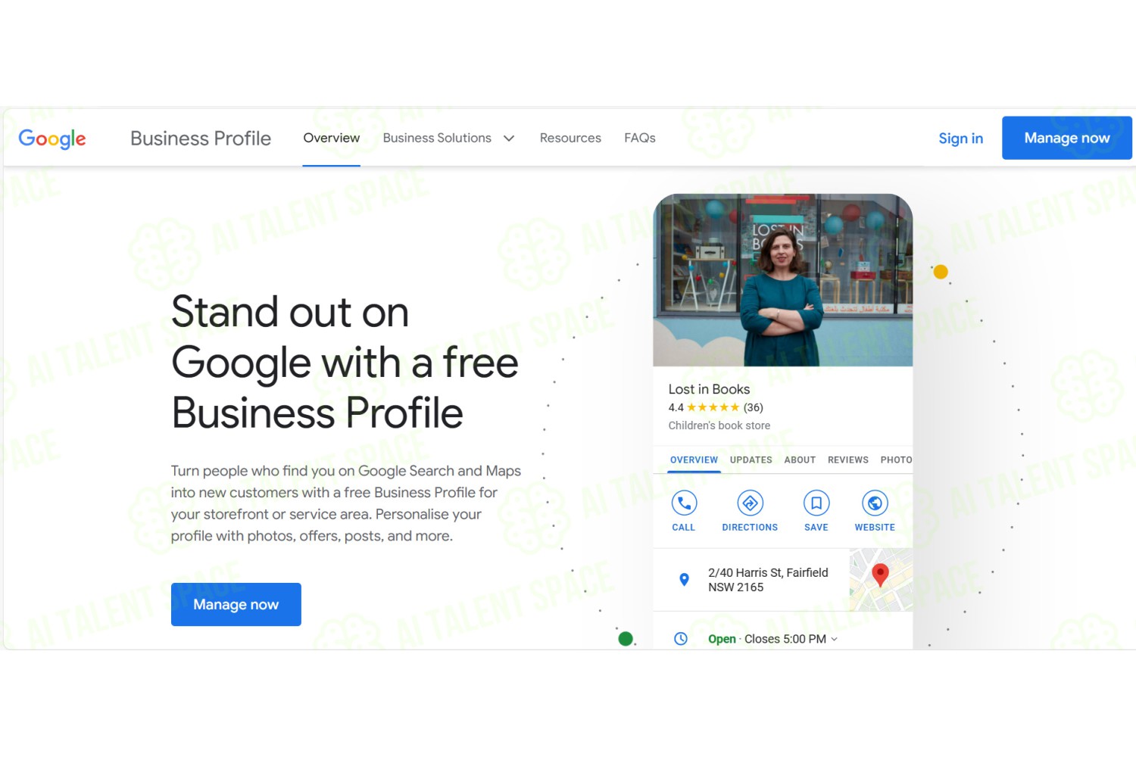Click the clock hours icon
Image resolution: width=1136 pixels, height=757 pixels.
click(681, 639)
